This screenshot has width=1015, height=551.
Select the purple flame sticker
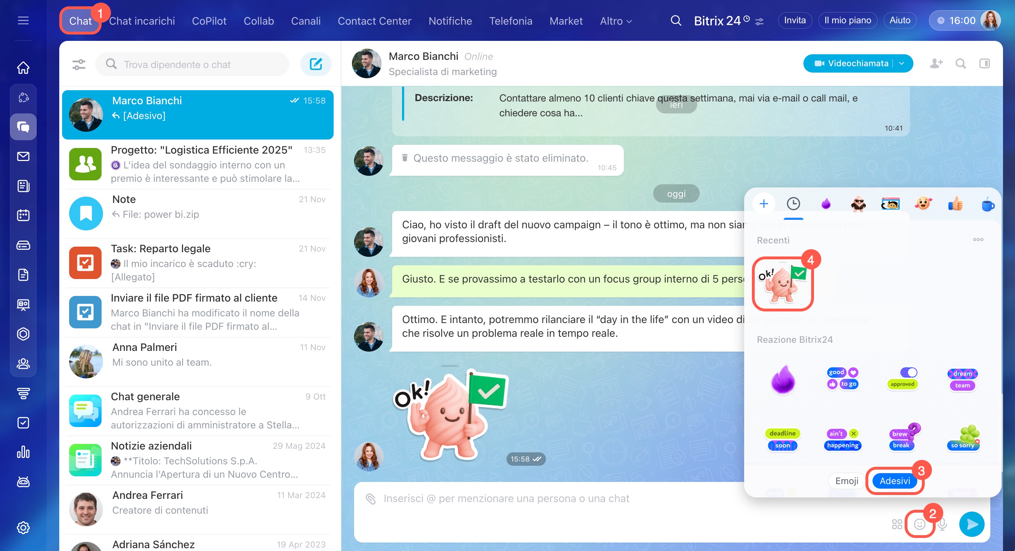point(783,379)
